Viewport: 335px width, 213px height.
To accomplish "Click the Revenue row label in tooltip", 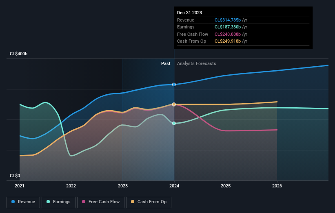I will tap(186, 20).
